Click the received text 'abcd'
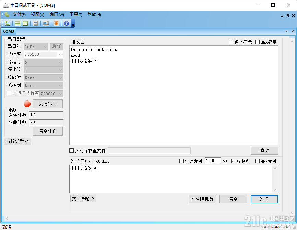This screenshot has height=230, width=297. [x=75, y=55]
